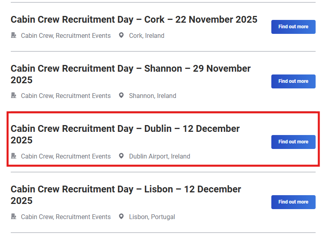This screenshot has width=324, height=235.
Task: Click the Shannon, Ireland location text
Action: pos(152,96)
